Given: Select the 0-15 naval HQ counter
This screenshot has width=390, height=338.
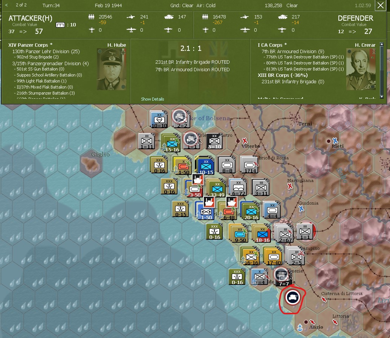Looking at the screenshot, I should [x=180, y=209].
